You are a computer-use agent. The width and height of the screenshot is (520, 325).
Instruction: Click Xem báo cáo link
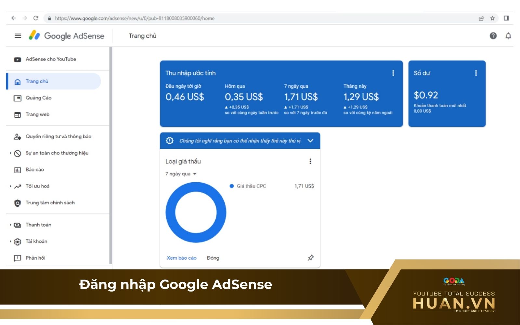(x=182, y=258)
